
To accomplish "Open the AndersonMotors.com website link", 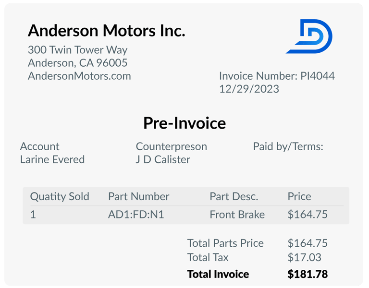I will (x=79, y=76).
